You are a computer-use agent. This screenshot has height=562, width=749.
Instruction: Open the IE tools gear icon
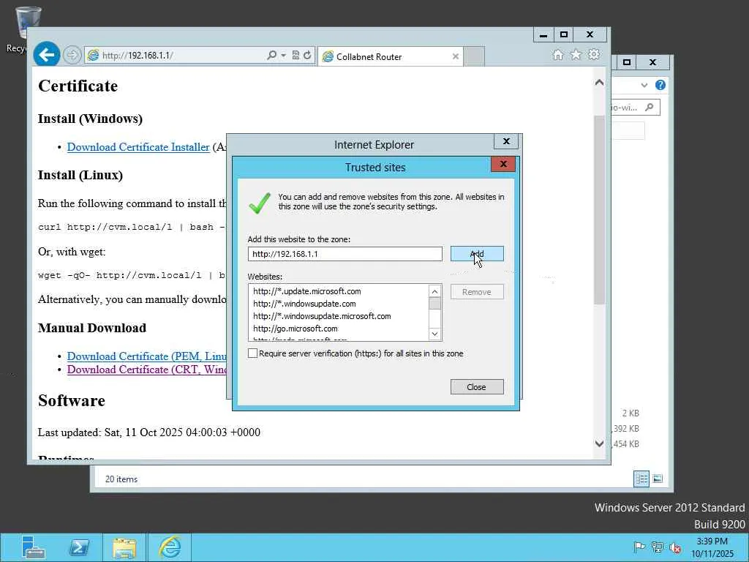tap(594, 54)
